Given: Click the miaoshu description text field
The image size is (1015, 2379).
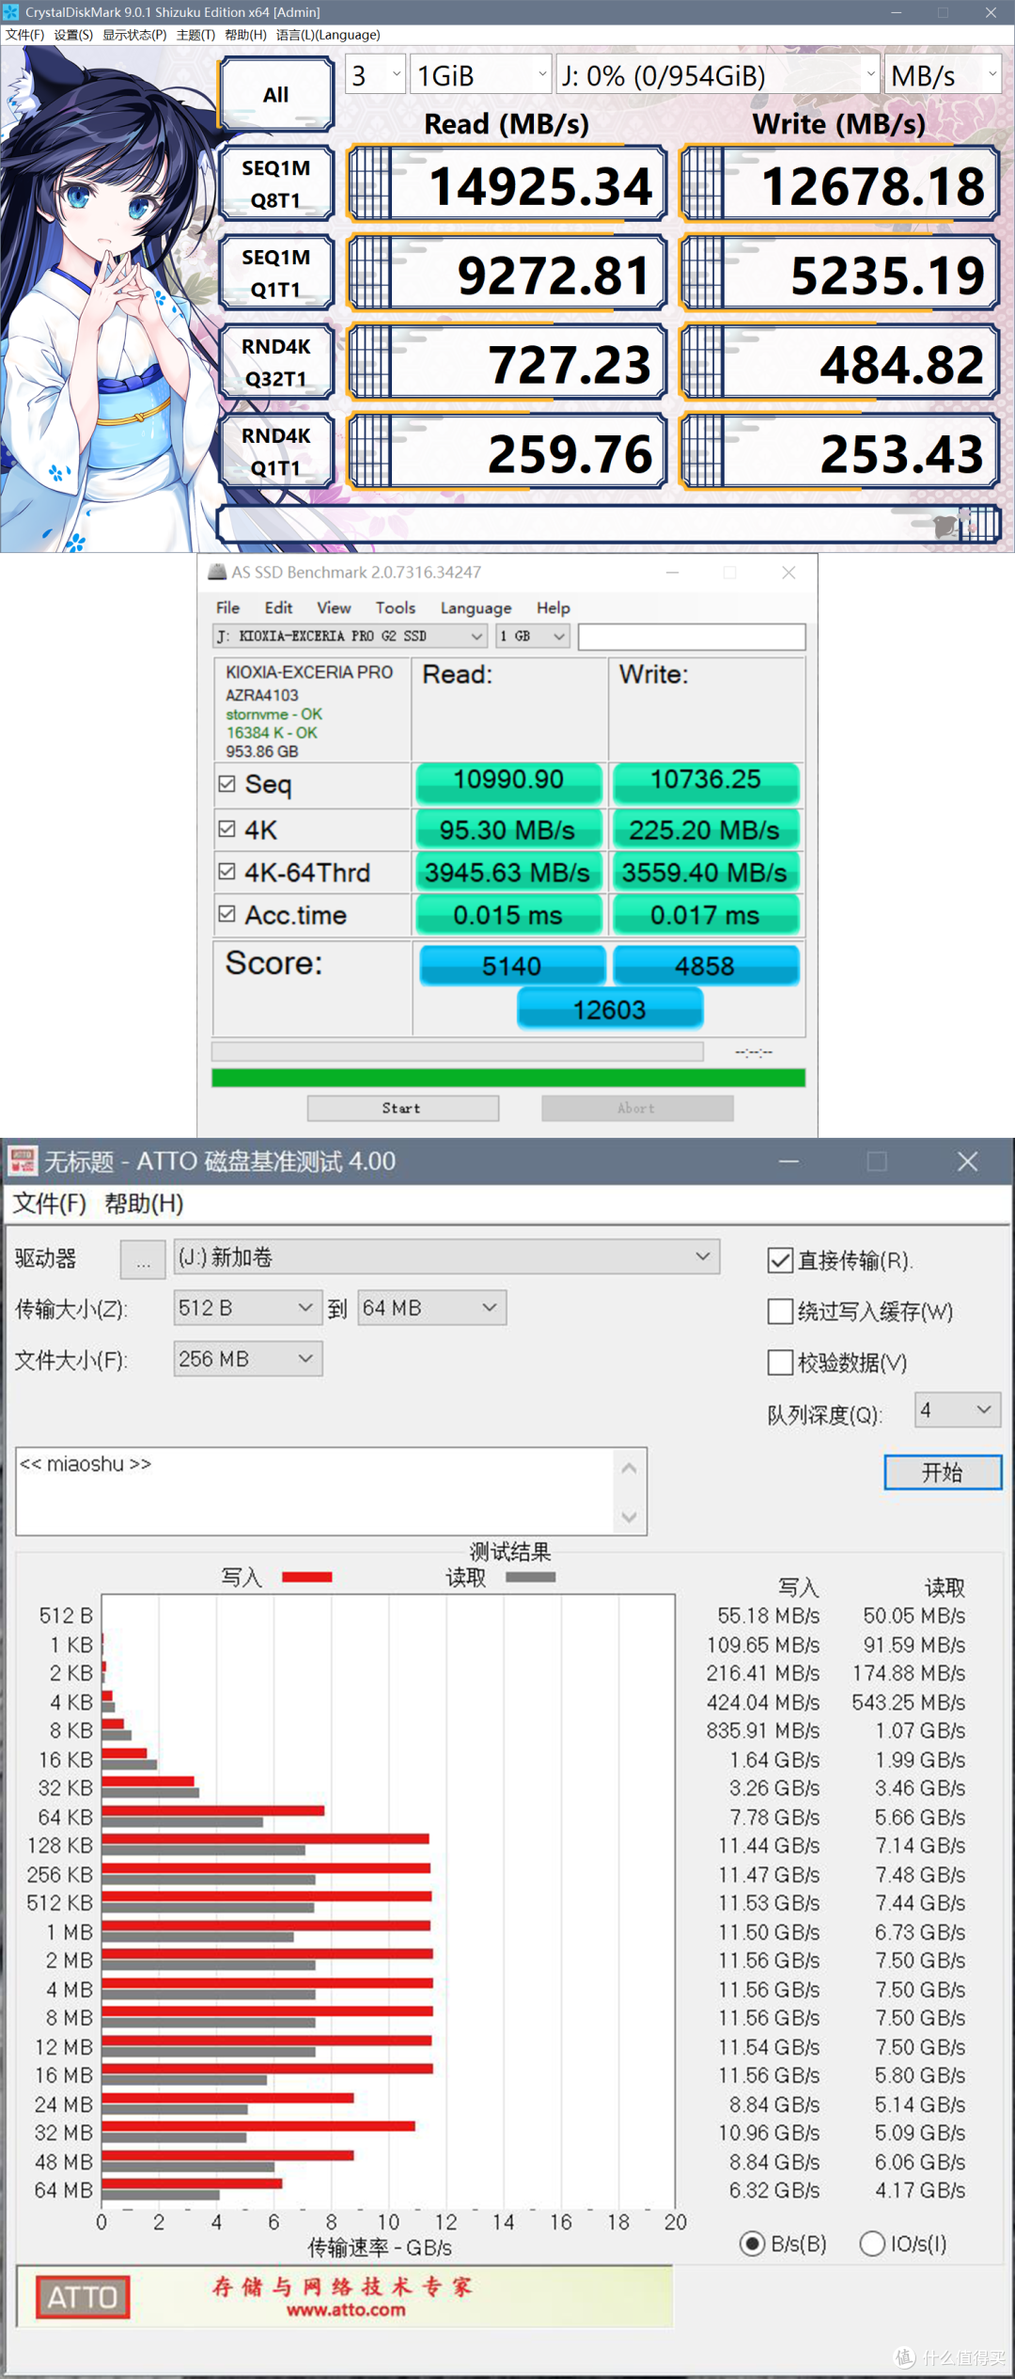Looking at the screenshot, I should 316,1491.
